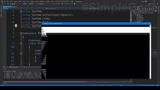Collapse the class Program block
The height and width of the screenshot is (90, 160).
point(21,43)
